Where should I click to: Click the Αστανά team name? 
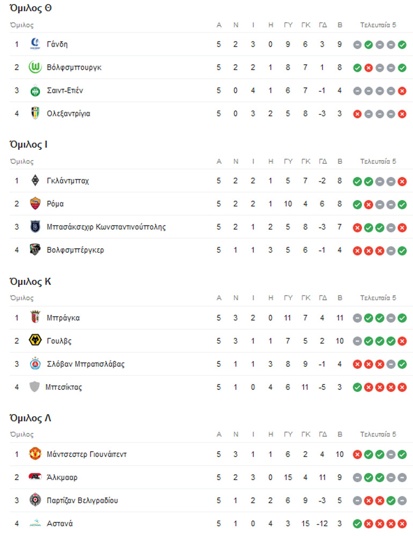tap(60, 523)
